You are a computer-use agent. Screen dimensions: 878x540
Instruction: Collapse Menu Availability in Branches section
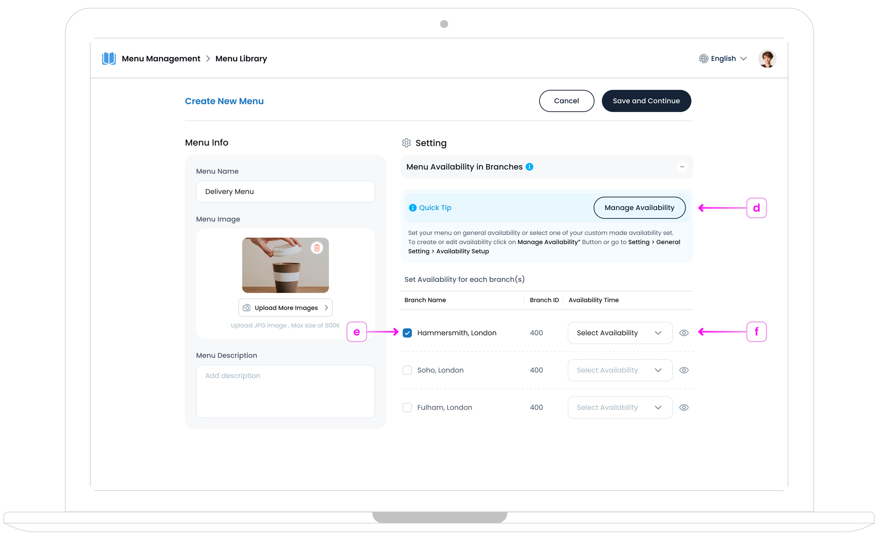pyautogui.click(x=682, y=167)
